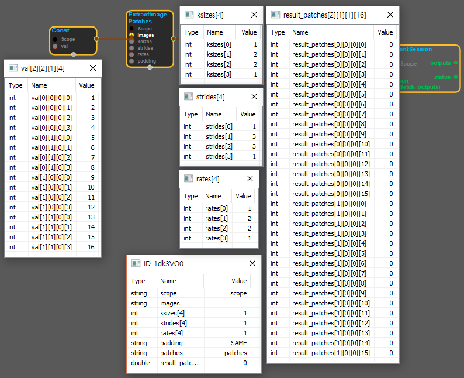The height and width of the screenshot is (378, 464).
Task: Close the ksizes[4] panel
Action: pyautogui.click(x=254, y=15)
